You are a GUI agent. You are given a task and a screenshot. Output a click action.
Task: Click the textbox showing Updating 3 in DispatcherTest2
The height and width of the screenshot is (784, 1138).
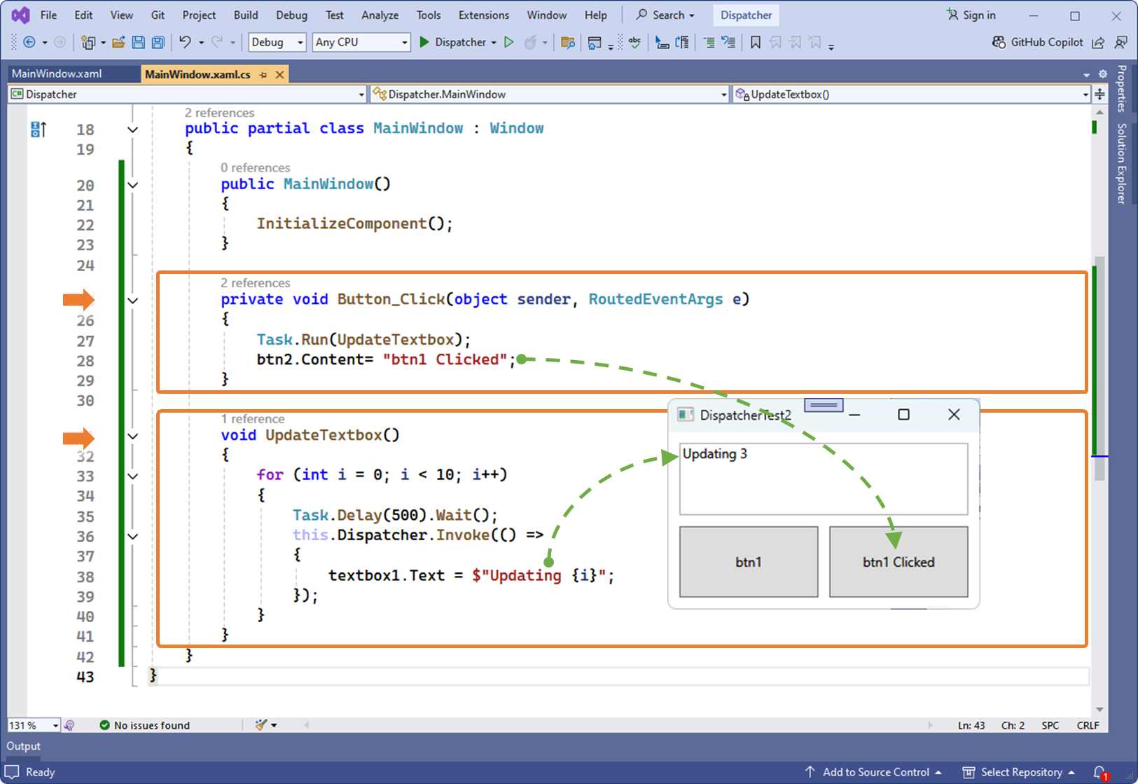pyautogui.click(x=824, y=479)
